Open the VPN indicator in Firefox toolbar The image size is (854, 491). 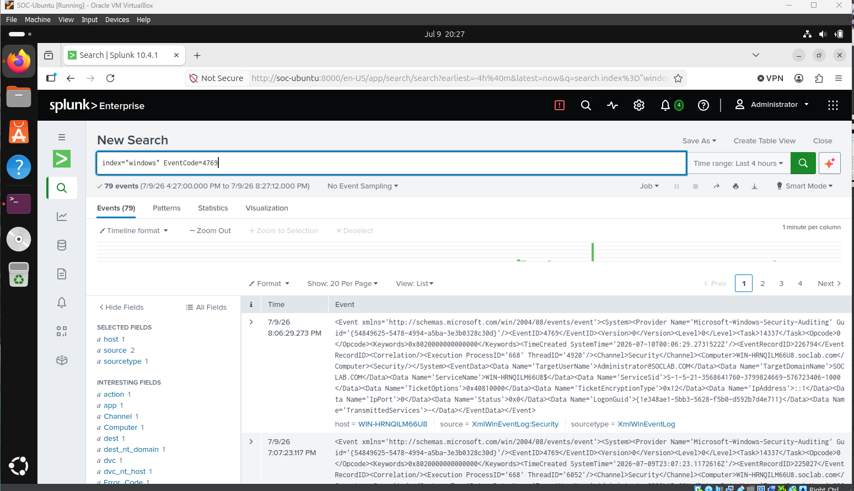click(770, 78)
